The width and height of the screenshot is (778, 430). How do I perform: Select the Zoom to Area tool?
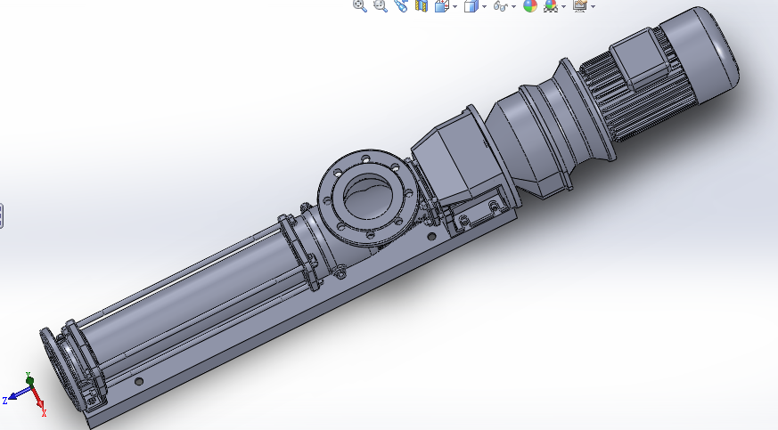381,5
